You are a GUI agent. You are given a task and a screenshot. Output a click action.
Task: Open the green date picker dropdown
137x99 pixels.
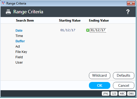point(88,30)
